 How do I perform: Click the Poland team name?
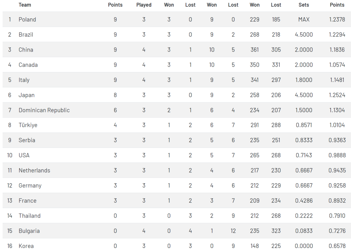27,19
